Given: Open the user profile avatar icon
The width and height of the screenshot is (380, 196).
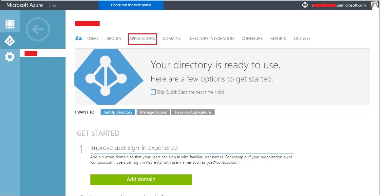Looking at the screenshot, I should point(375,5).
